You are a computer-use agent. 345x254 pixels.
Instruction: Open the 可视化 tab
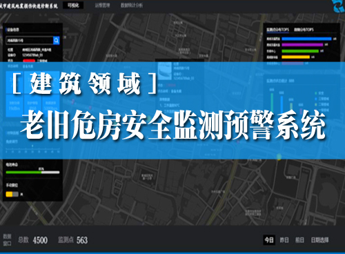pos(73,6)
